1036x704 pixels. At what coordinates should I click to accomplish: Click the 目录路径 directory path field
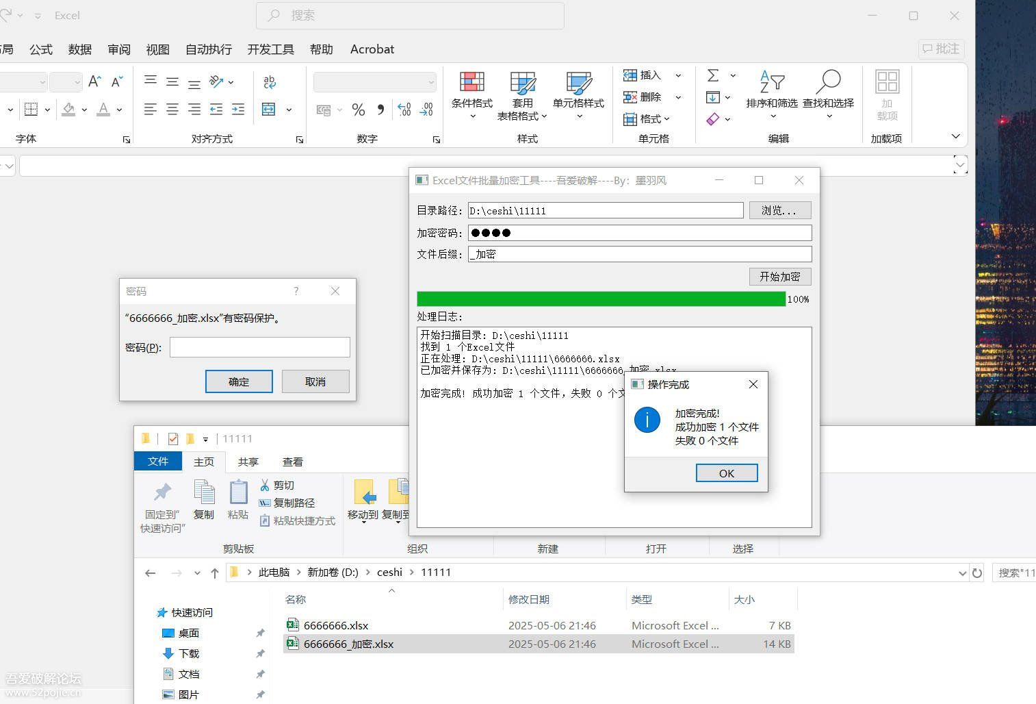click(606, 210)
